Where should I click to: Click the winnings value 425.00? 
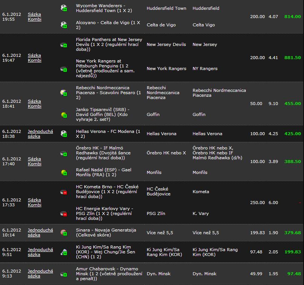pos(293,134)
